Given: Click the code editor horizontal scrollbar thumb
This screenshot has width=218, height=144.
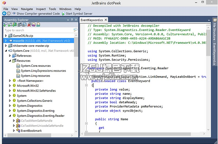Looking at the screenshot, I should (x=137, y=134).
